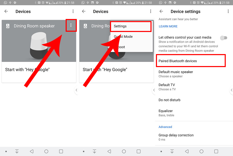Open the overflow menu on the Device settings screen
This screenshot has width=233, height=156.
(x=228, y=11)
